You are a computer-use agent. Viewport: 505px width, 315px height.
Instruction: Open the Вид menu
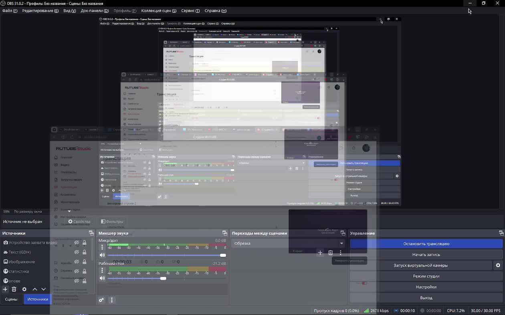(x=69, y=10)
